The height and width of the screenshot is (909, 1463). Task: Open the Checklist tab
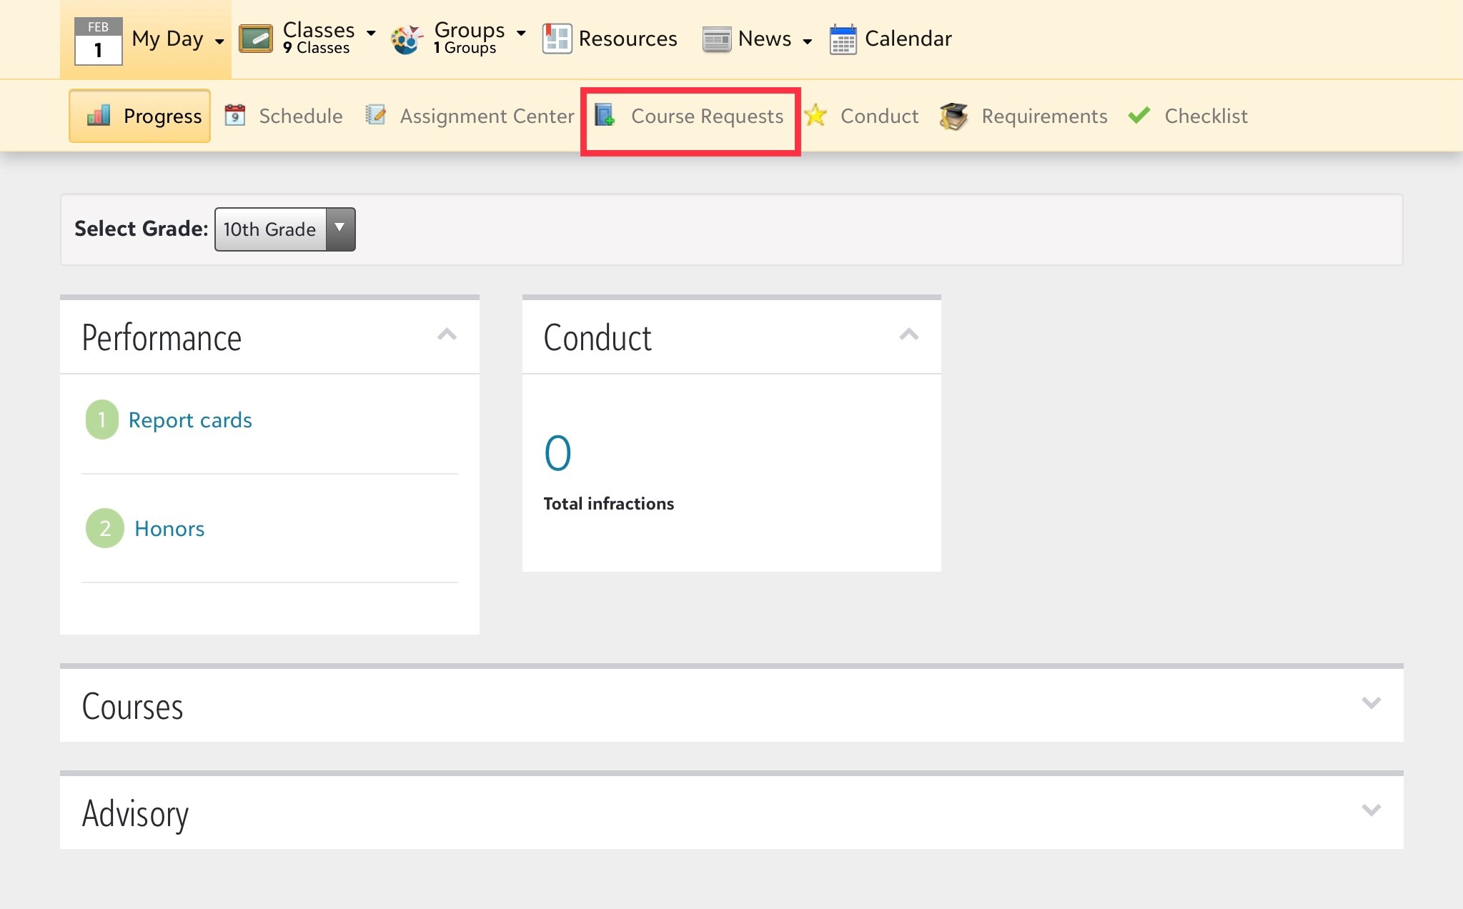[1188, 116]
